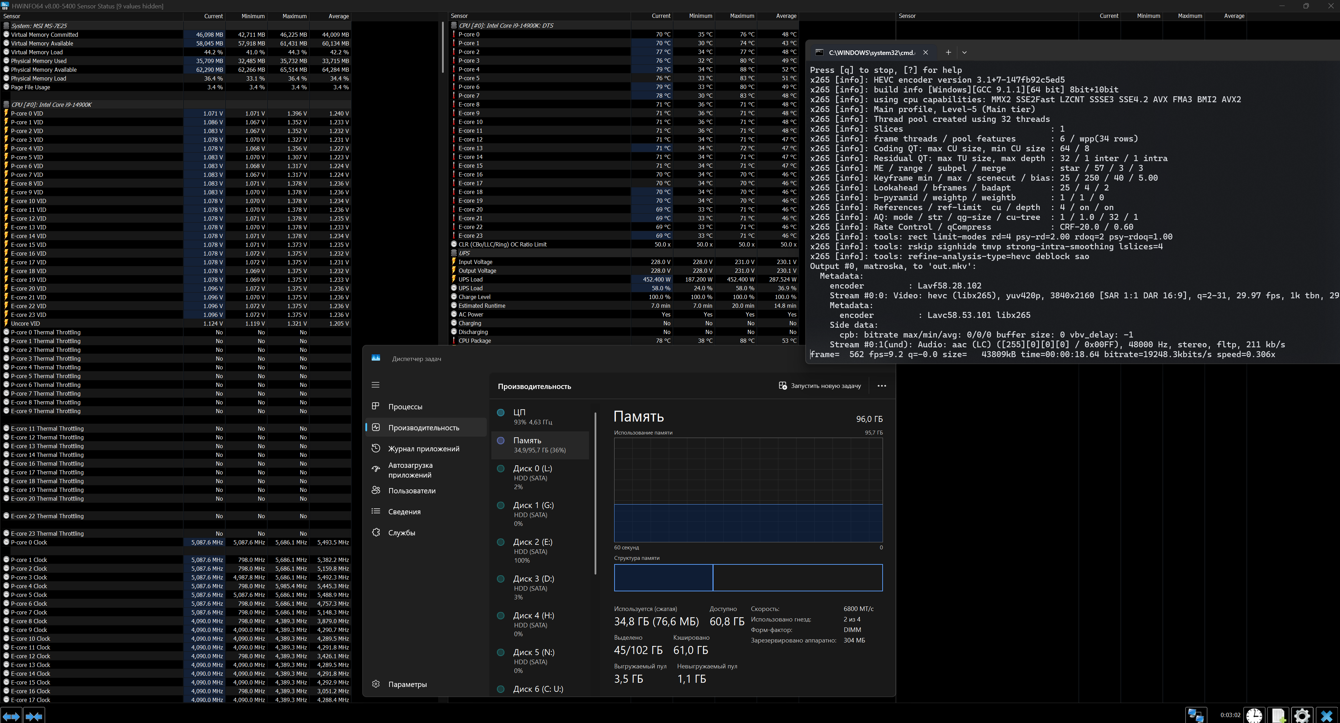Toggle the Task Manager hamburger navigation menu

(376, 385)
